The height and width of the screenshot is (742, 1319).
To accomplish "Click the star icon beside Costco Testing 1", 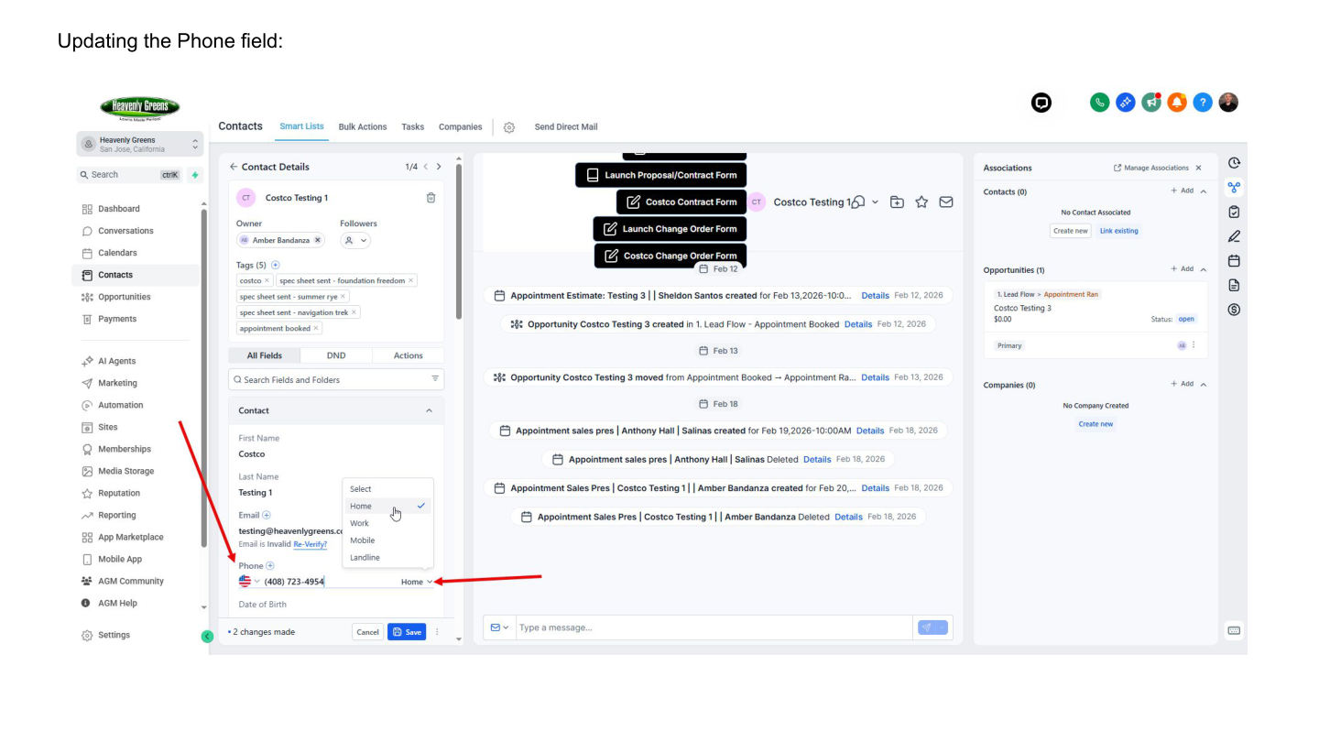I will pyautogui.click(x=921, y=202).
